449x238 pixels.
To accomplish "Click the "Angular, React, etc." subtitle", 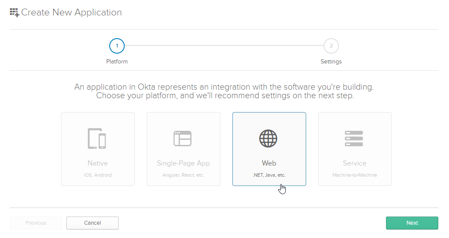I will (183, 175).
